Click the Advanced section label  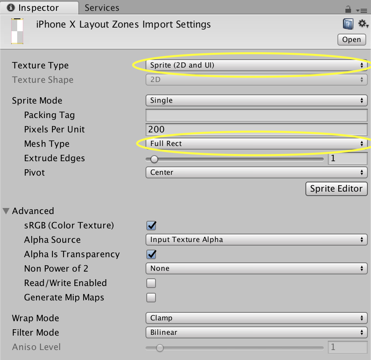[x=33, y=211]
